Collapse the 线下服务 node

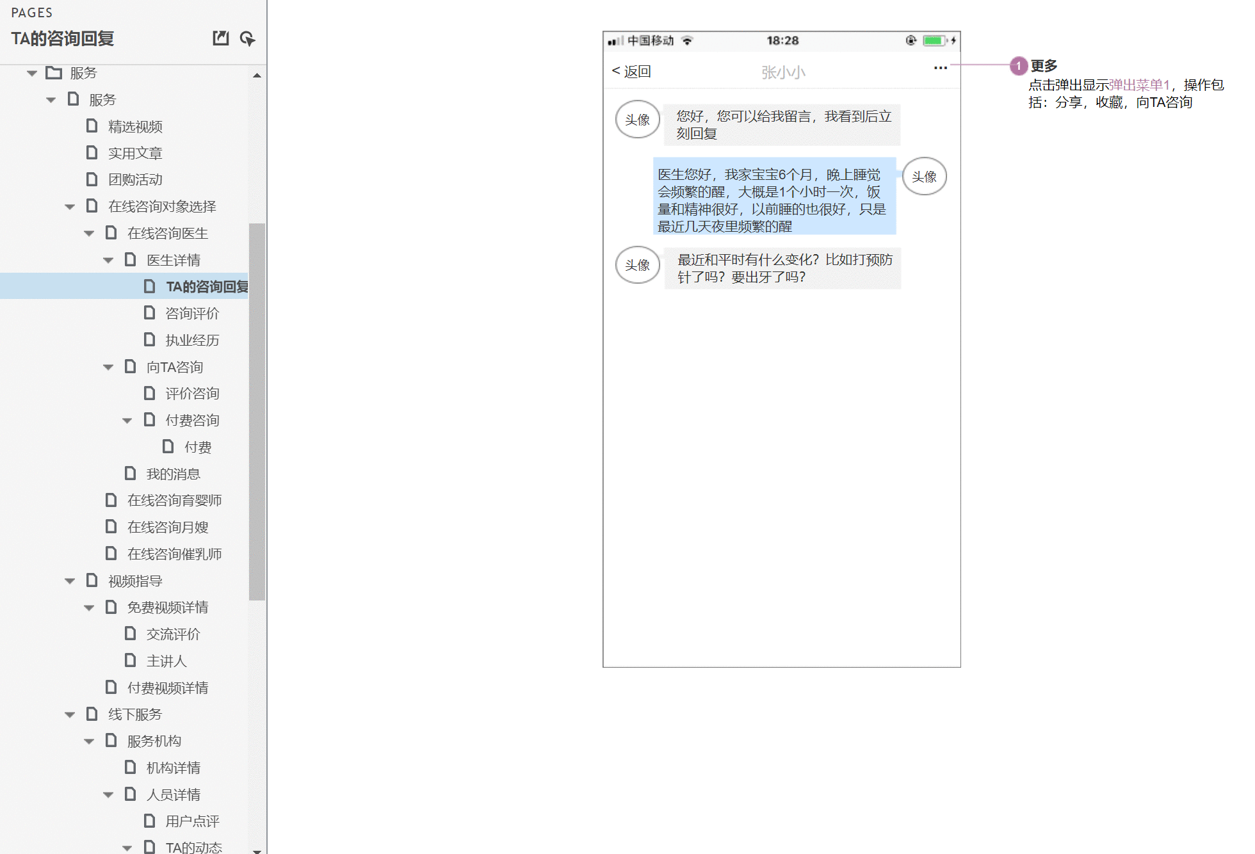[x=70, y=714]
